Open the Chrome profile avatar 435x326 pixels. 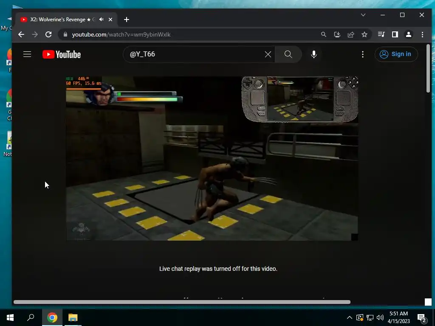click(409, 34)
